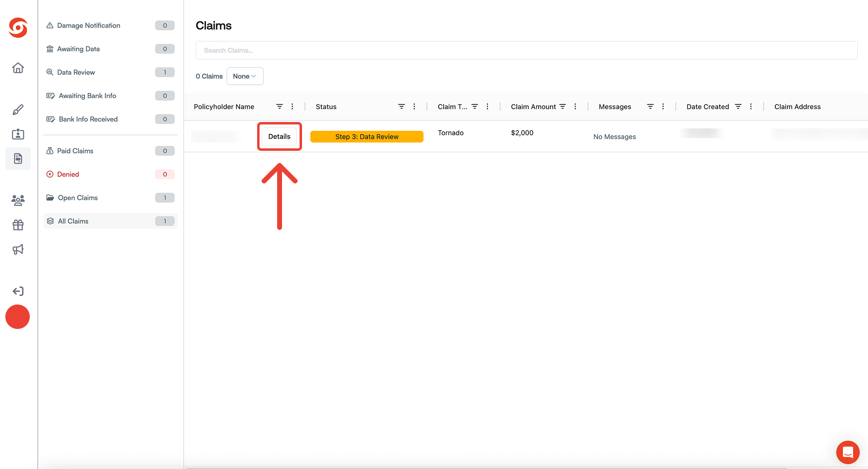The width and height of the screenshot is (868, 469).
Task: Filter the Policyholder Name column
Action: (280, 106)
